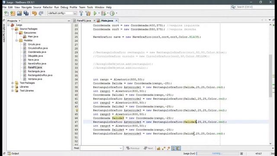The height and width of the screenshot is (156, 277).
Task: Click the editor vertical scrollbar thumb
Action: click(270, 76)
